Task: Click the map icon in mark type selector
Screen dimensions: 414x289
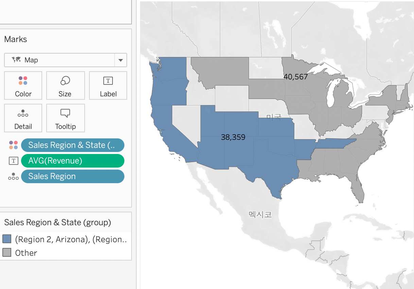Action: pyautogui.click(x=16, y=60)
